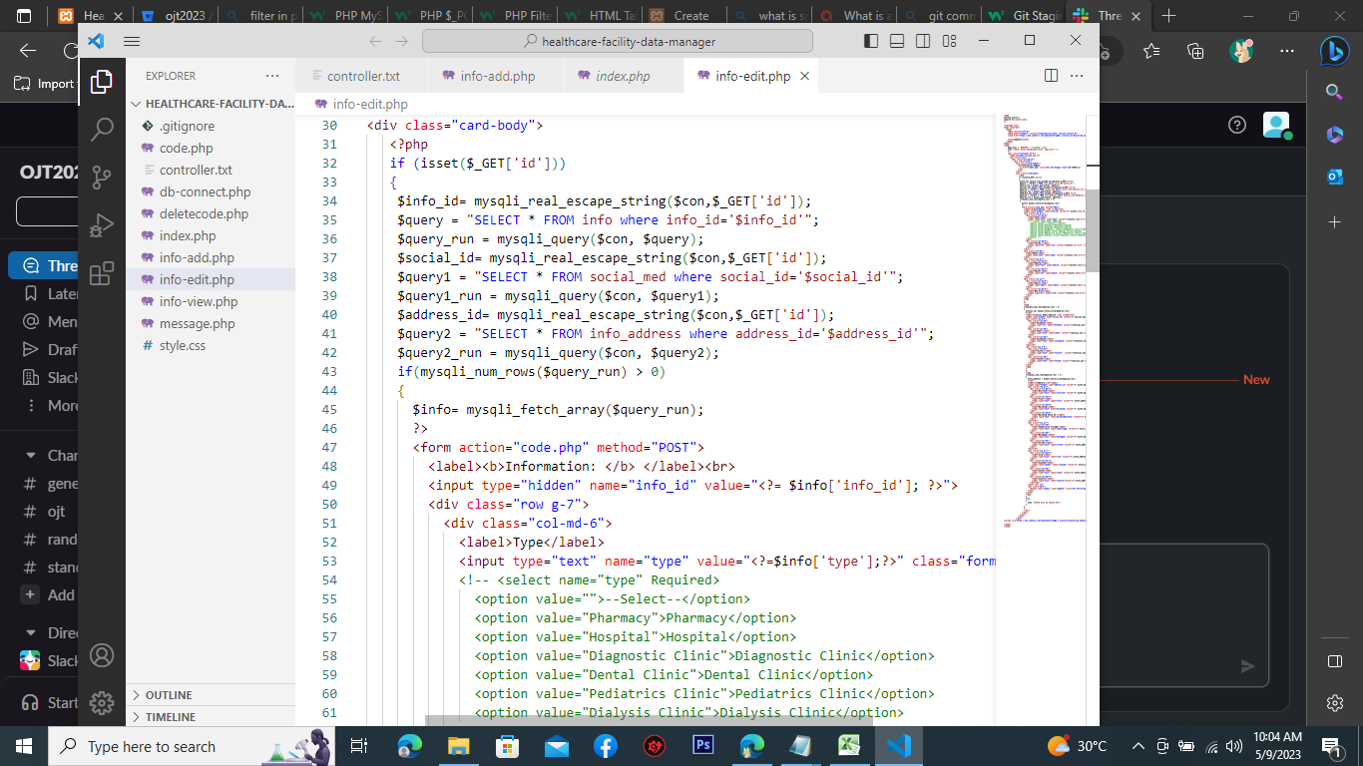Image resolution: width=1363 pixels, height=766 pixels.
Task: Toggle the secondary side bar layout button
Action: [x=923, y=41]
